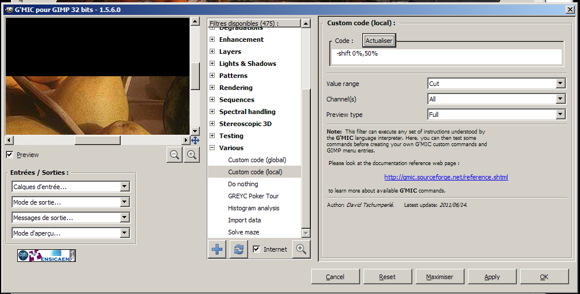The height and width of the screenshot is (294, 580).
Task: Expand the Testing filter category
Action: [212, 136]
